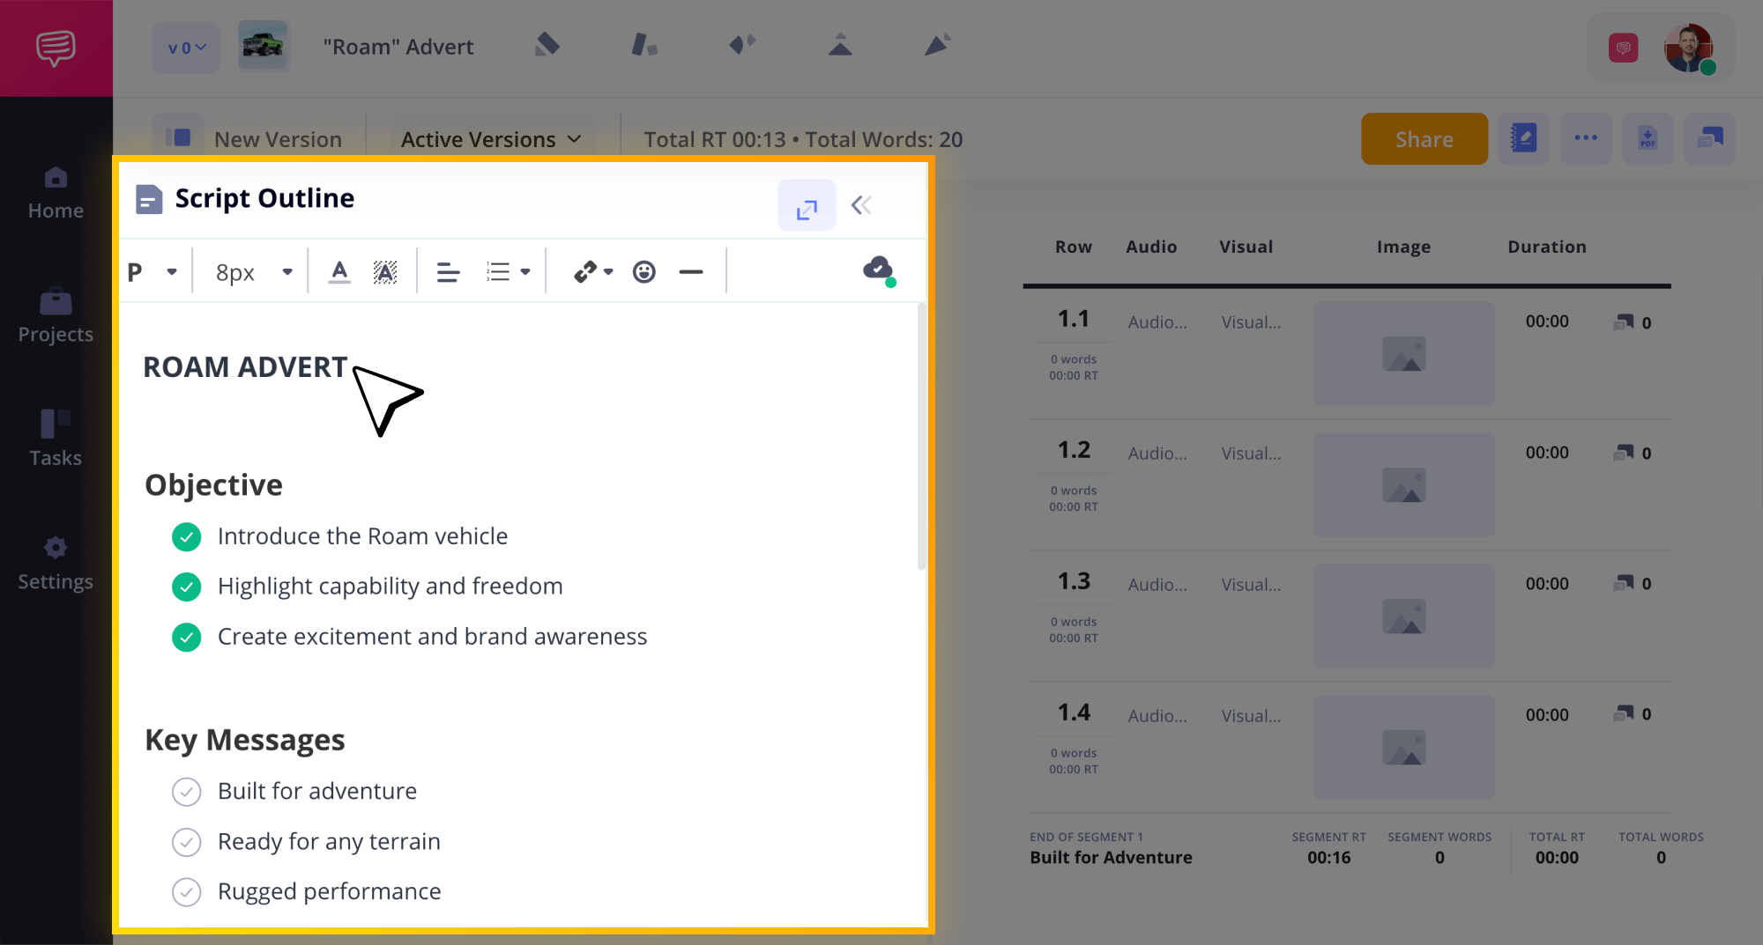Click the text highlight color icon
1763x945 pixels.
385,272
